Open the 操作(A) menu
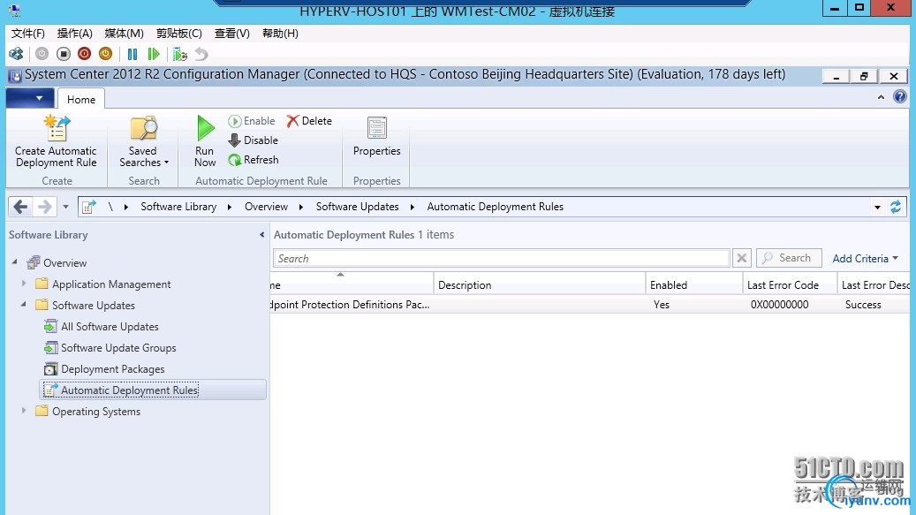The width and height of the screenshot is (916, 515). (x=75, y=34)
